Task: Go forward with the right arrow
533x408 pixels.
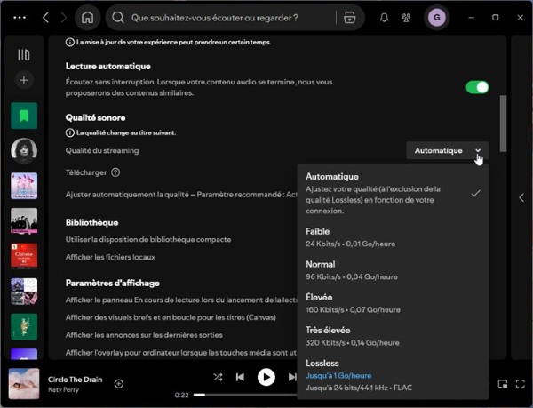Action: click(64, 18)
